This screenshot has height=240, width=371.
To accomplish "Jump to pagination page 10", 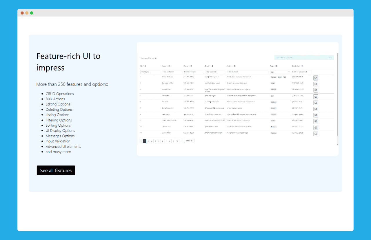I will point(177,141).
